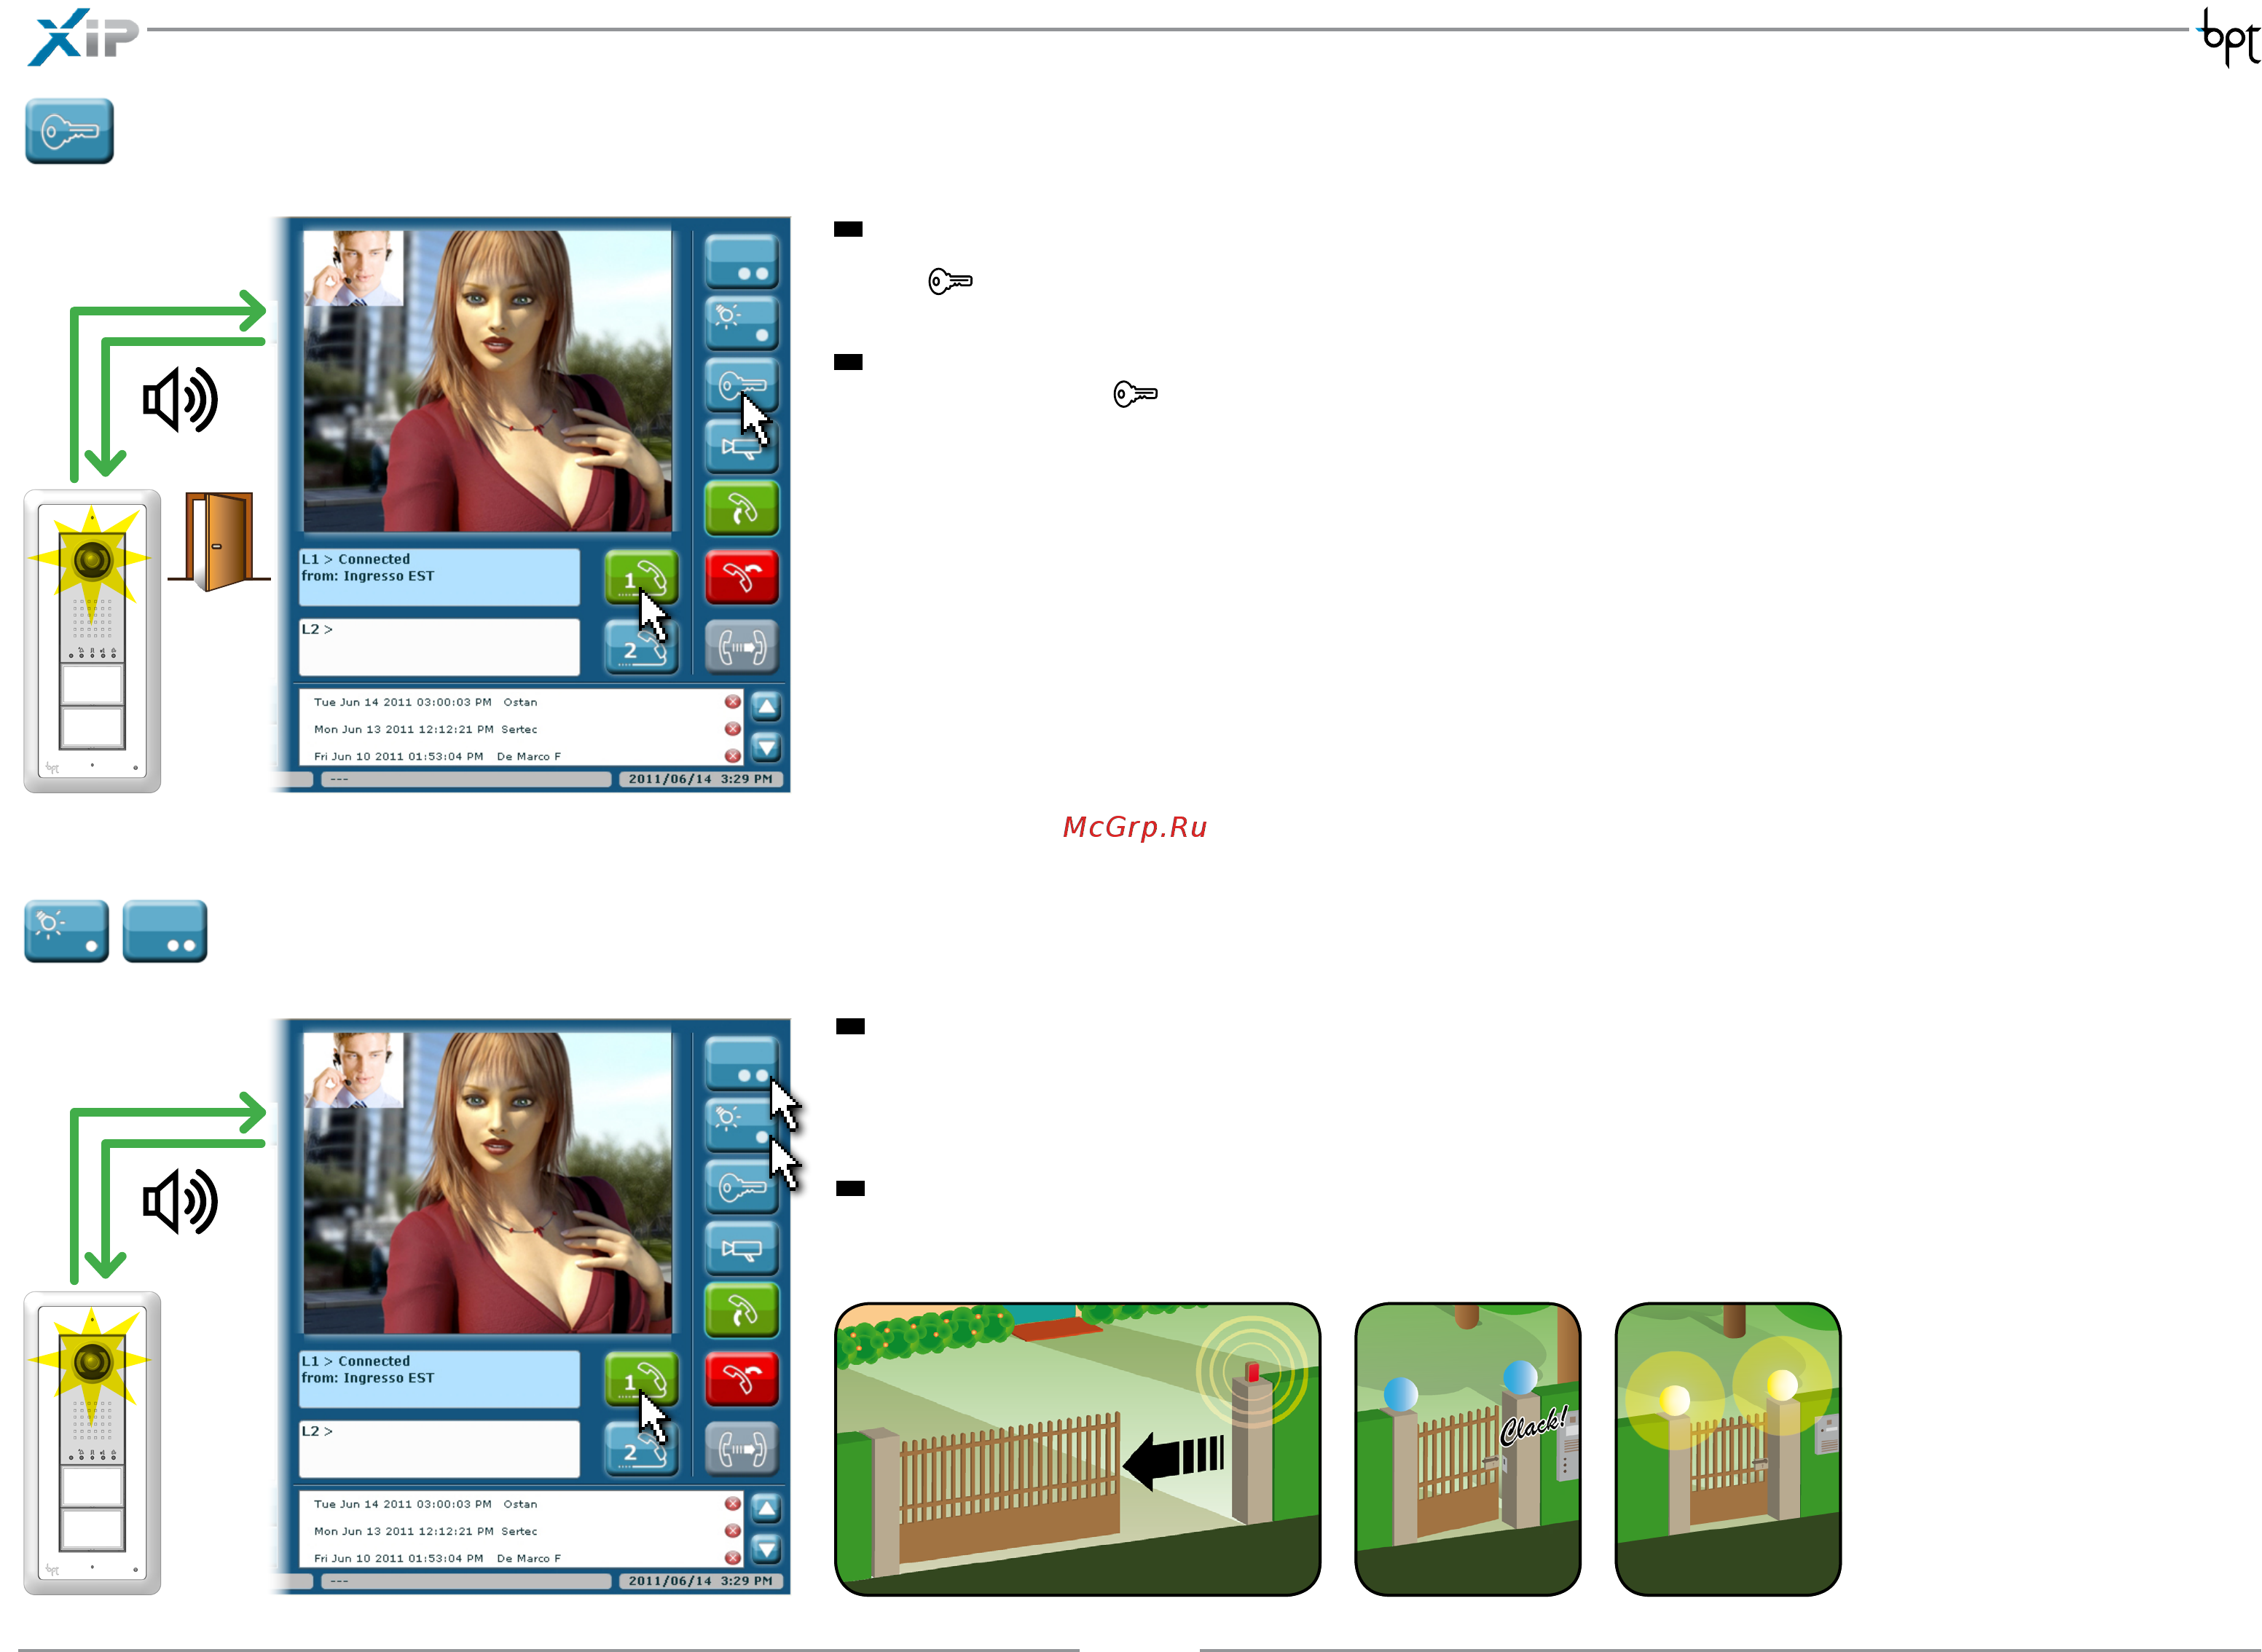Image resolution: width=2262 pixels, height=1652 pixels.
Task: Click the bpt logo
Action: click(x=2229, y=37)
